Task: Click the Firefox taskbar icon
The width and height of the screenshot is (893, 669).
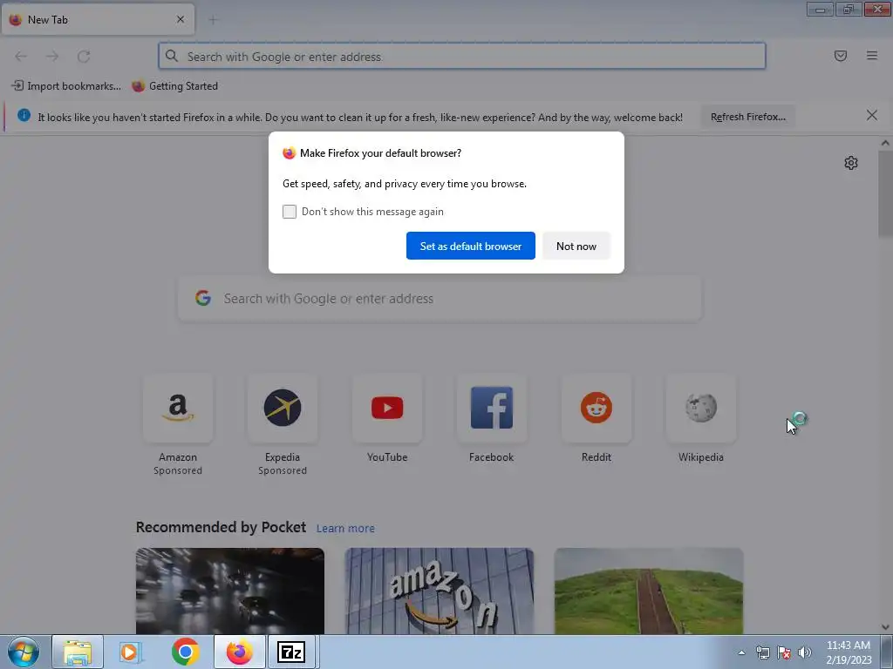Action: 240,652
